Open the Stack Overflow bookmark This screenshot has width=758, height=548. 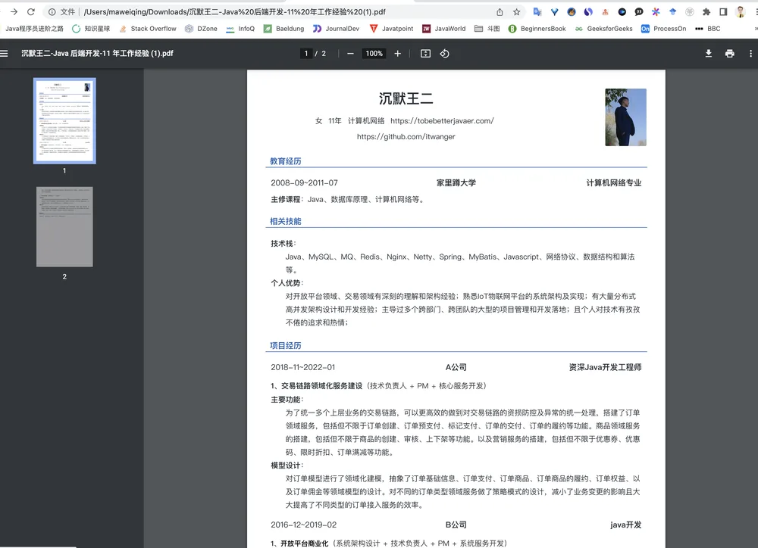click(x=148, y=29)
